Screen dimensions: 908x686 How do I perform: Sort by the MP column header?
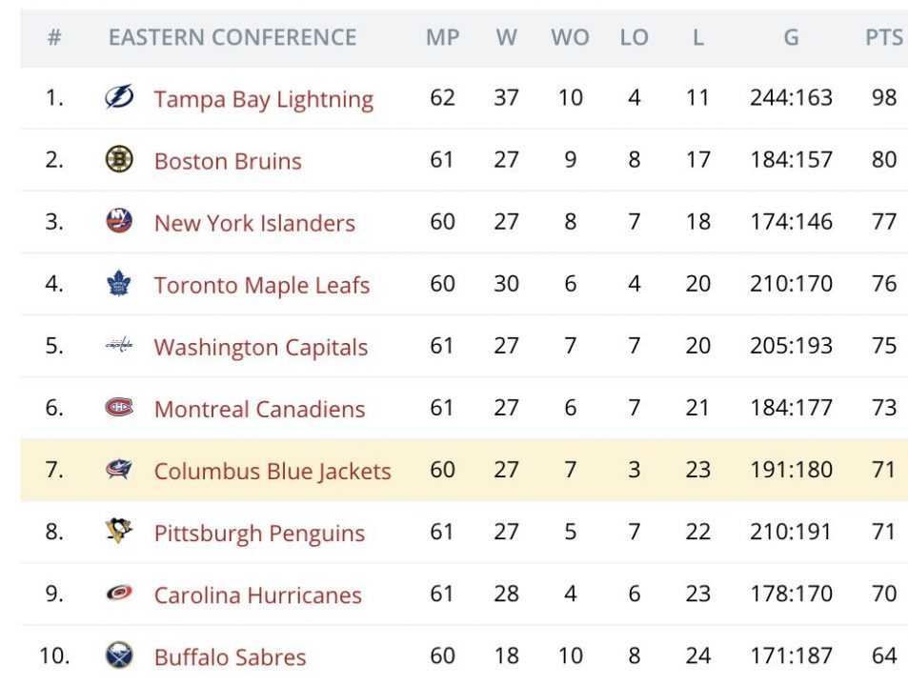(442, 38)
